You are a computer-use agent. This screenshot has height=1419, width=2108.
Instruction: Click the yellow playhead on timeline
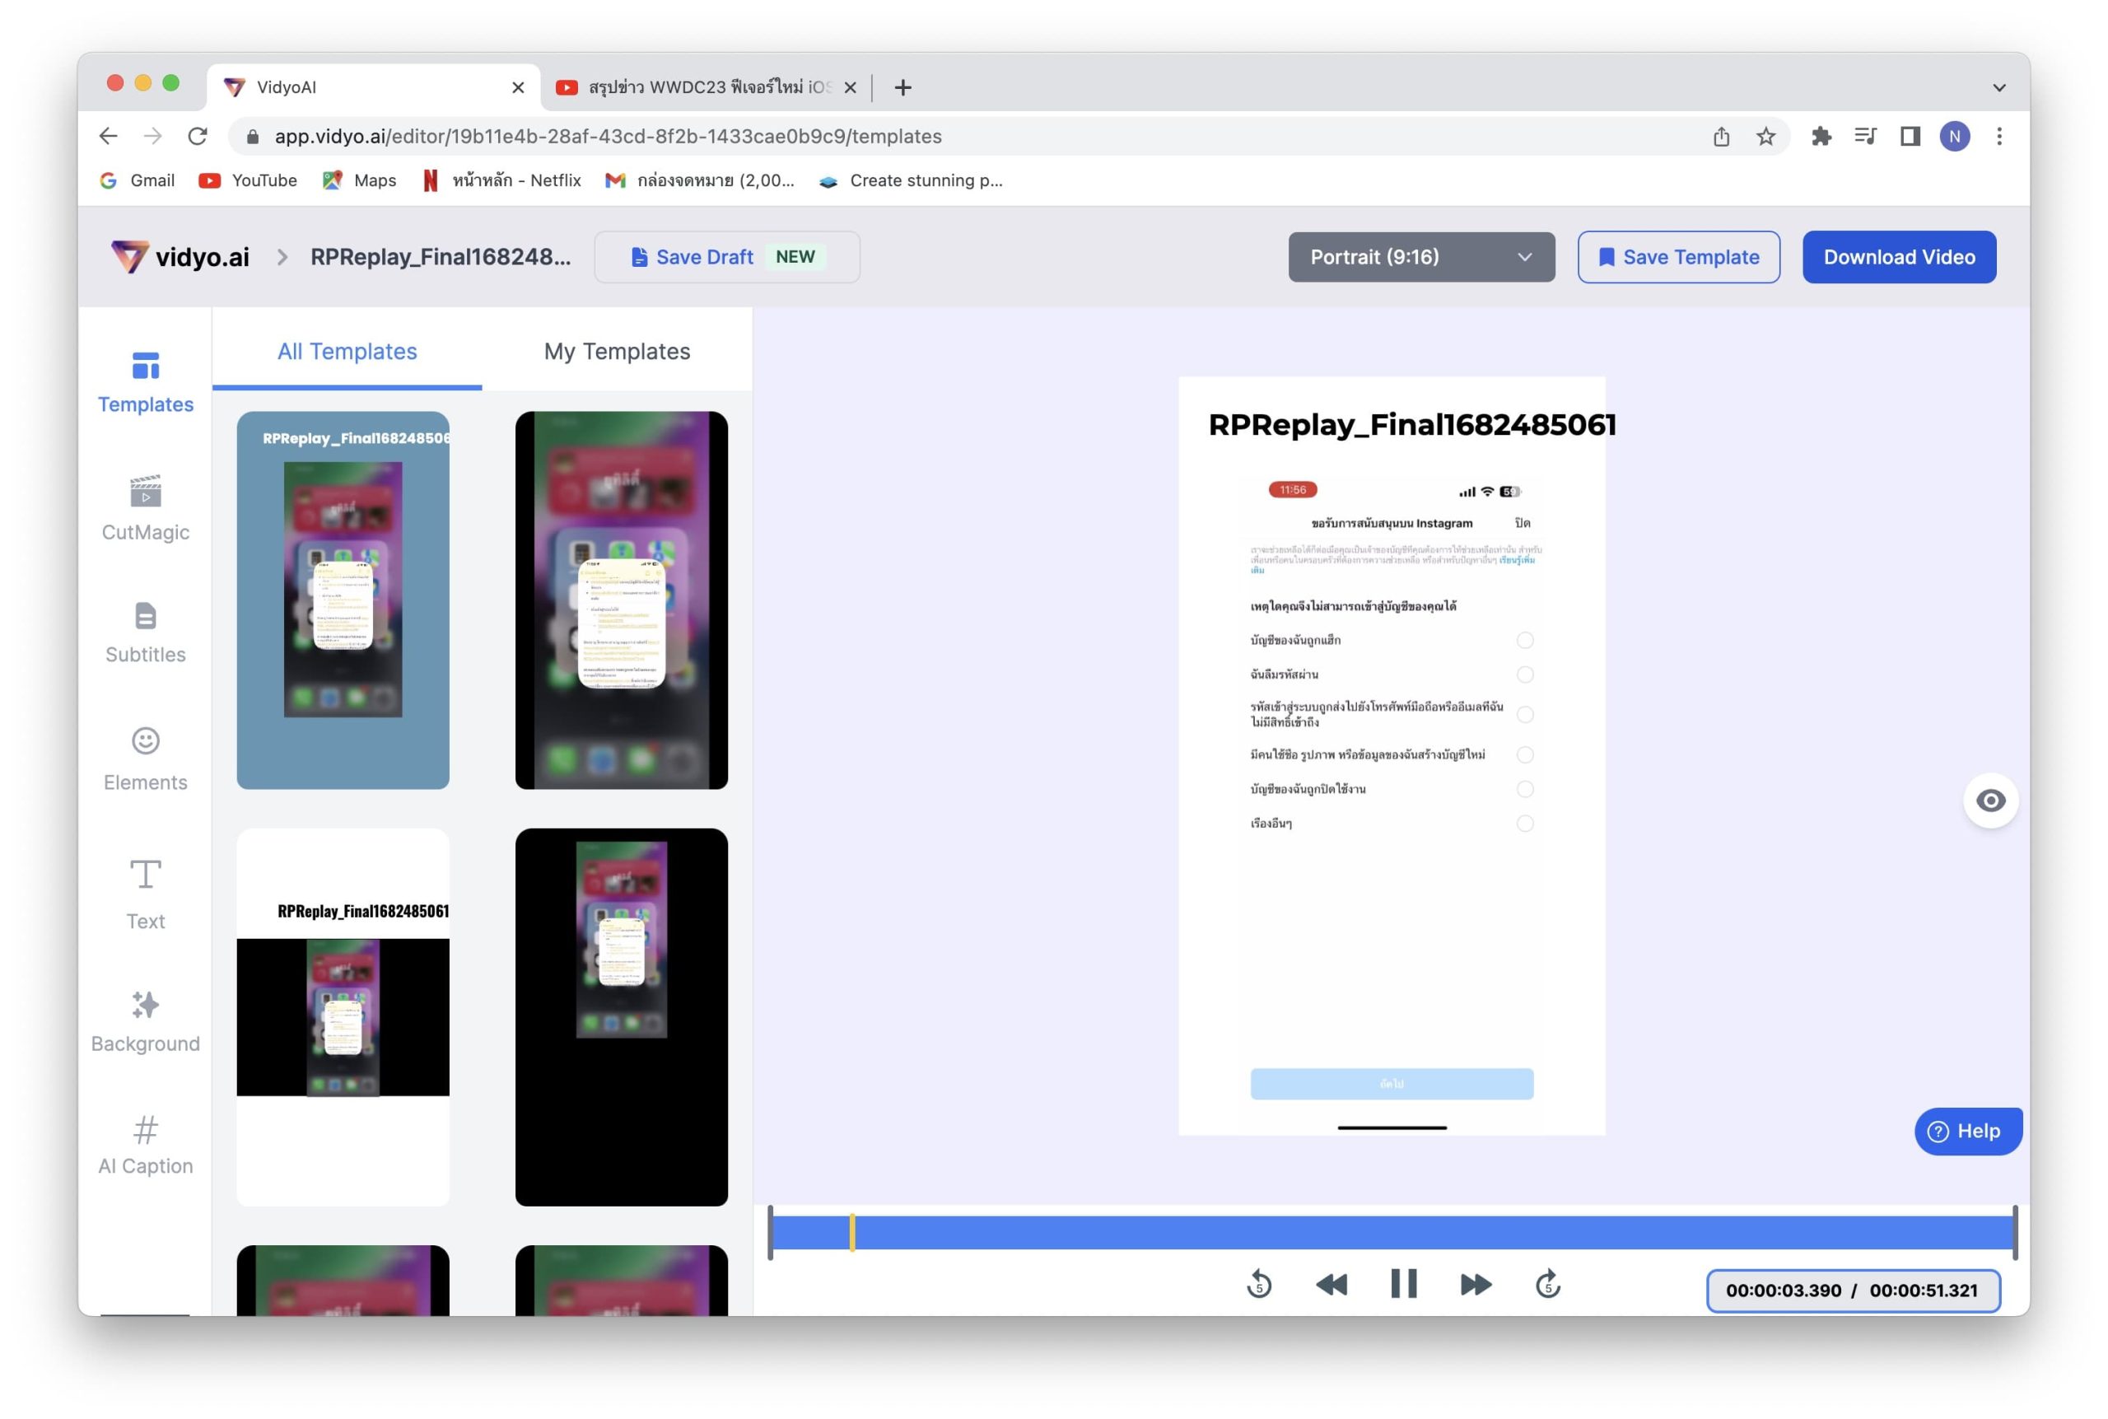852,1233
